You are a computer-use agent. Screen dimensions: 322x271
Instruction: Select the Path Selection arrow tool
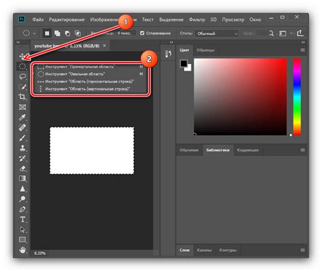[22, 230]
